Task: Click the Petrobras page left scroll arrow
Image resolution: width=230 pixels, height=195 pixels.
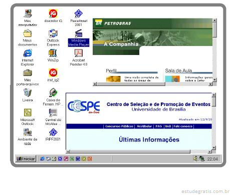Action: pyautogui.click(x=95, y=84)
